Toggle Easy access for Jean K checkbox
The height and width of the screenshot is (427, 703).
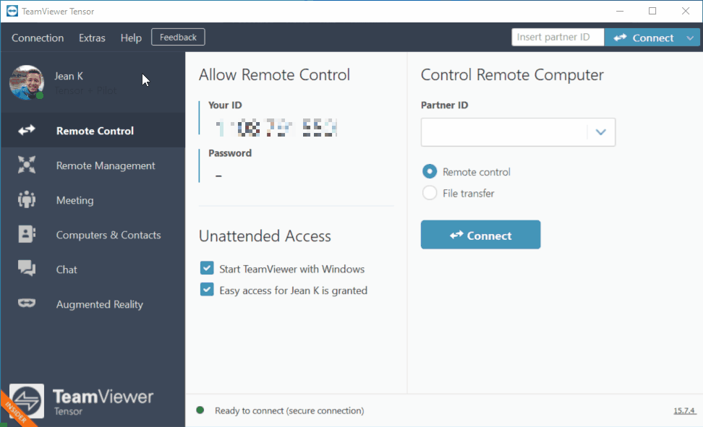pos(207,290)
